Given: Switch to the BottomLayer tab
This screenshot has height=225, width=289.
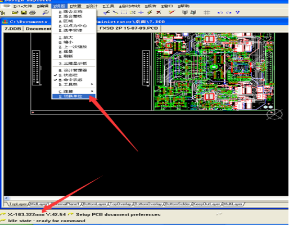Looking at the screenshot, I should [94, 204].
